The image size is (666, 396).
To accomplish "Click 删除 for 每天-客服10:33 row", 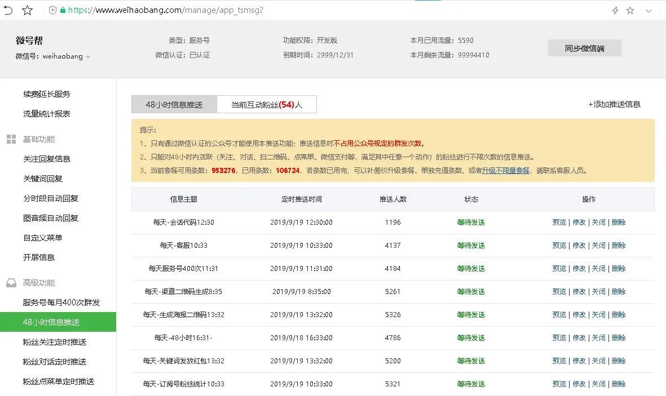I will pyautogui.click(x=619, y=246).
